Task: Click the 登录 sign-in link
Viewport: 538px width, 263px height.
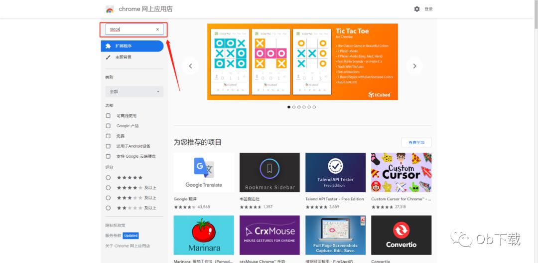Action: click(428, 9)
